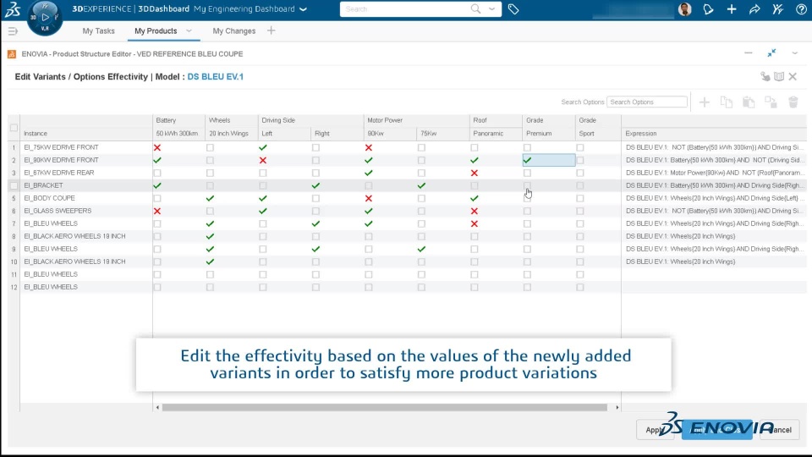
Task: Focus the Search Options field
Action: click(x=647, y=102)
